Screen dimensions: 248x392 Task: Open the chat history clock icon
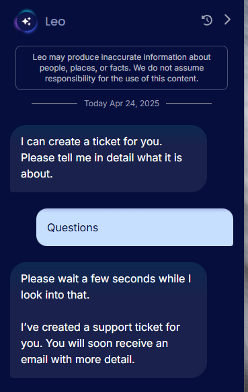[207, 20]
